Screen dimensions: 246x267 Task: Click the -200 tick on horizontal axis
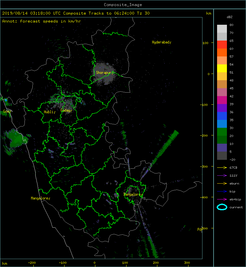pos(32,263)
